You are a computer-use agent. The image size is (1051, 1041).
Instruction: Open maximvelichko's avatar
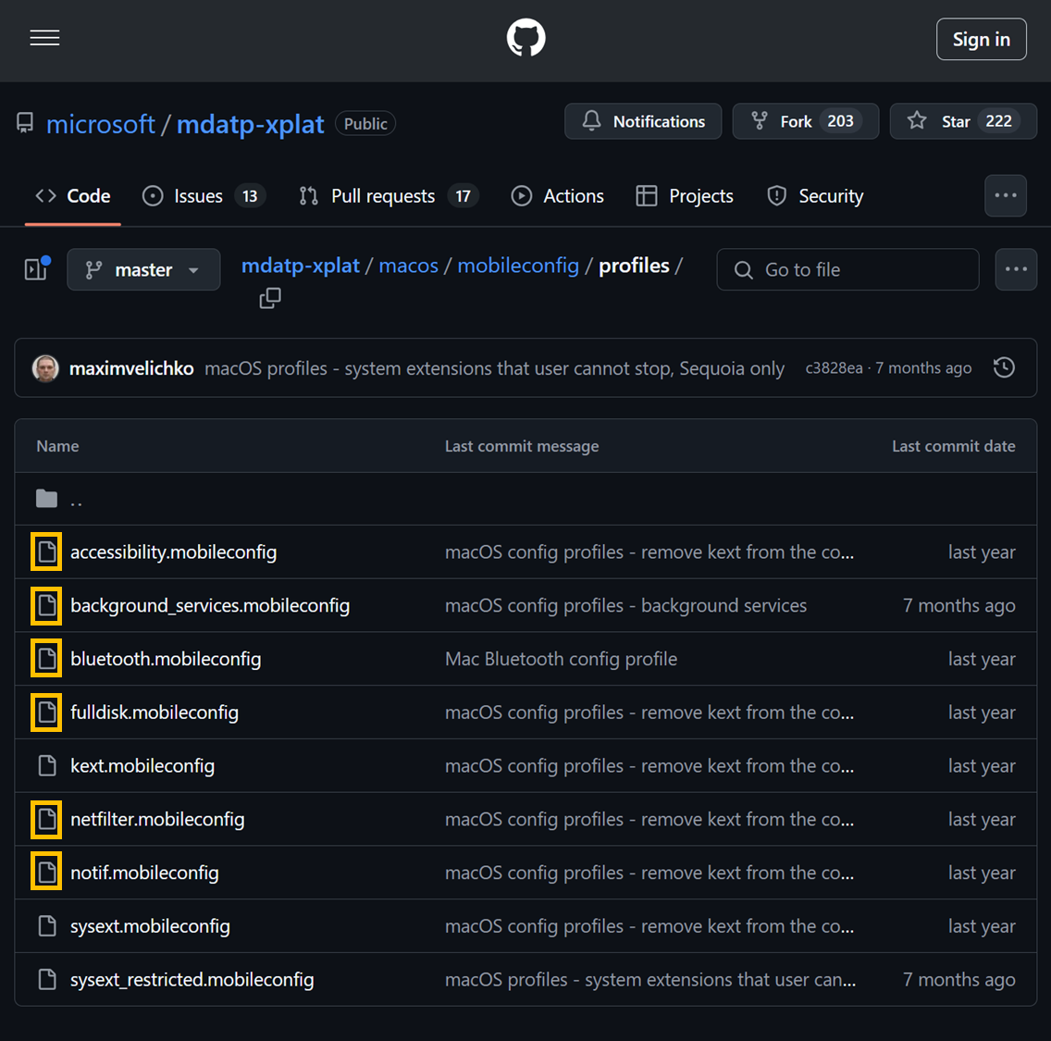45,368
